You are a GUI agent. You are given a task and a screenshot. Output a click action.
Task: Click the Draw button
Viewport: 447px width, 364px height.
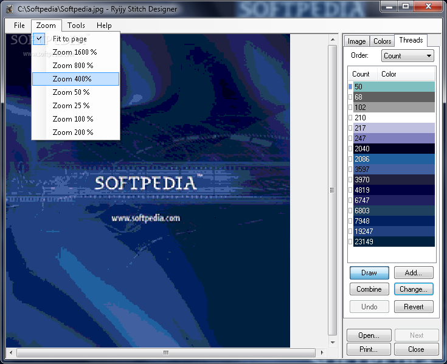pos(369,273)
